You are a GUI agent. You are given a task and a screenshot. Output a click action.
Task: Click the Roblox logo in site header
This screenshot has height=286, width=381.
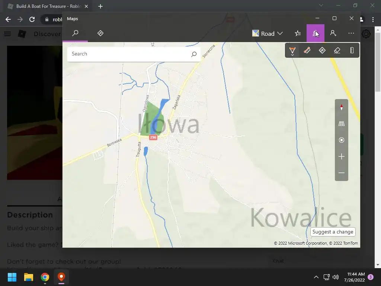[x=22, y=34]
